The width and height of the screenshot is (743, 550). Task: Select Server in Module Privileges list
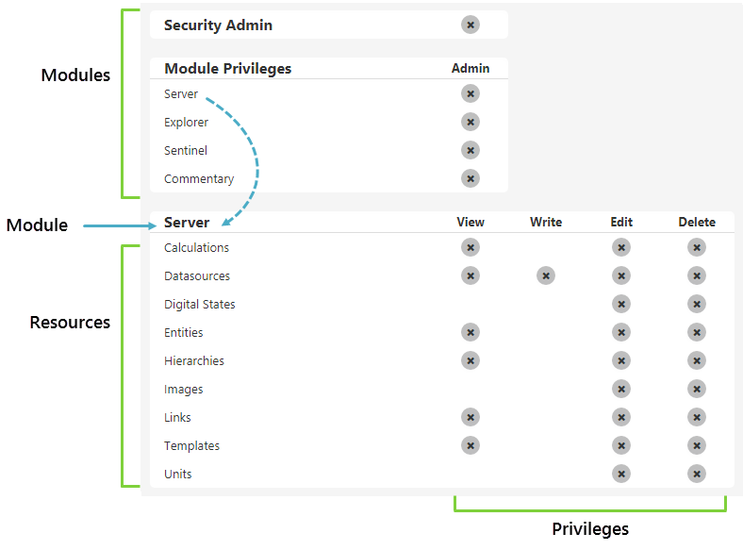[x=181, y=94]
